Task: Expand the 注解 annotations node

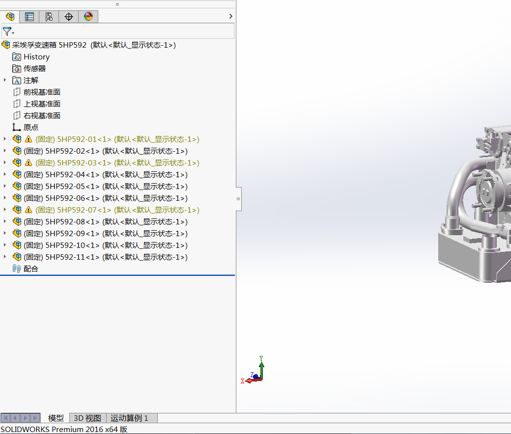Action: coord(4,80)
